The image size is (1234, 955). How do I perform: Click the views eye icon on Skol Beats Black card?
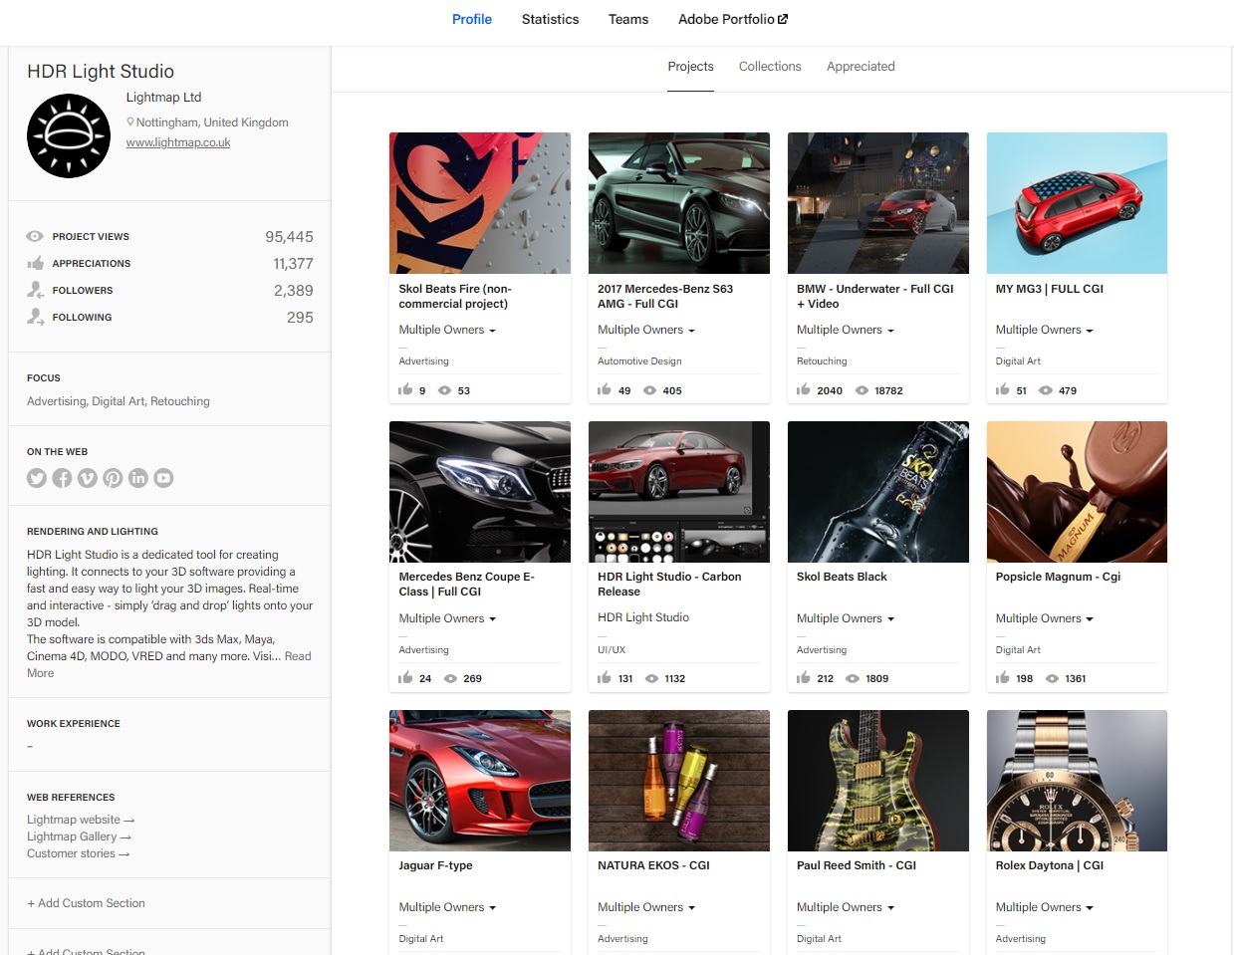tap(853, 678)
